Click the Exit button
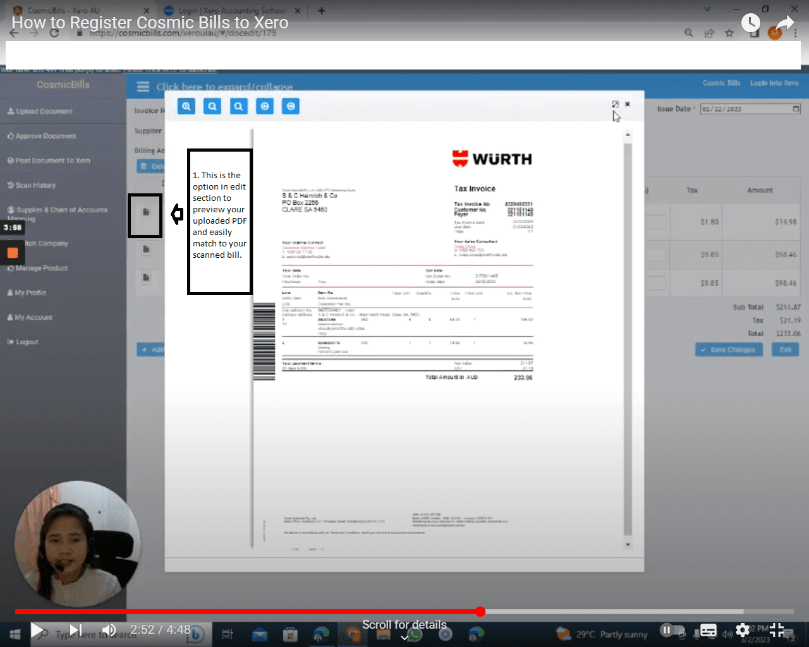Image resolution: width=809 pixels, height=647 pixels. [785, 349]
